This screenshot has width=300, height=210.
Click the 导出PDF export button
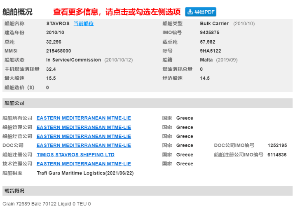tap(201, 12)
